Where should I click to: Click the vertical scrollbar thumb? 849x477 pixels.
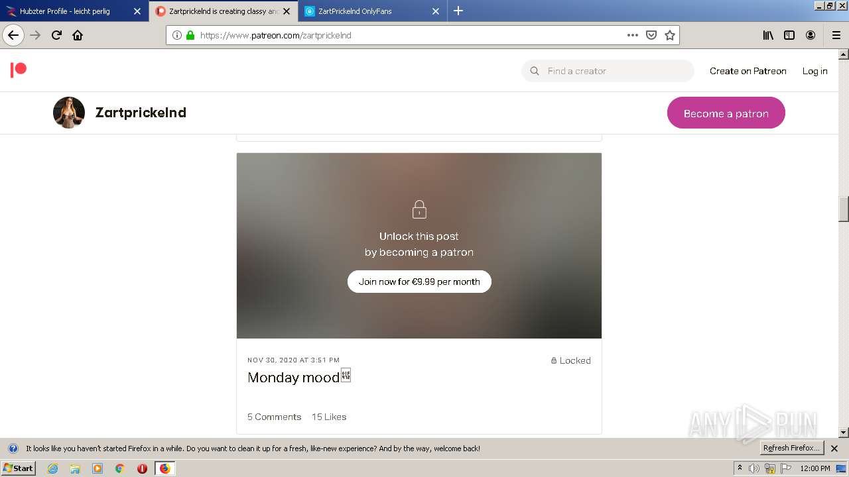coord(844,209)
